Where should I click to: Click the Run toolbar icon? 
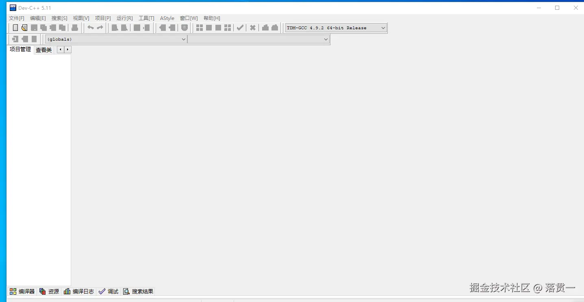(209, 28)
